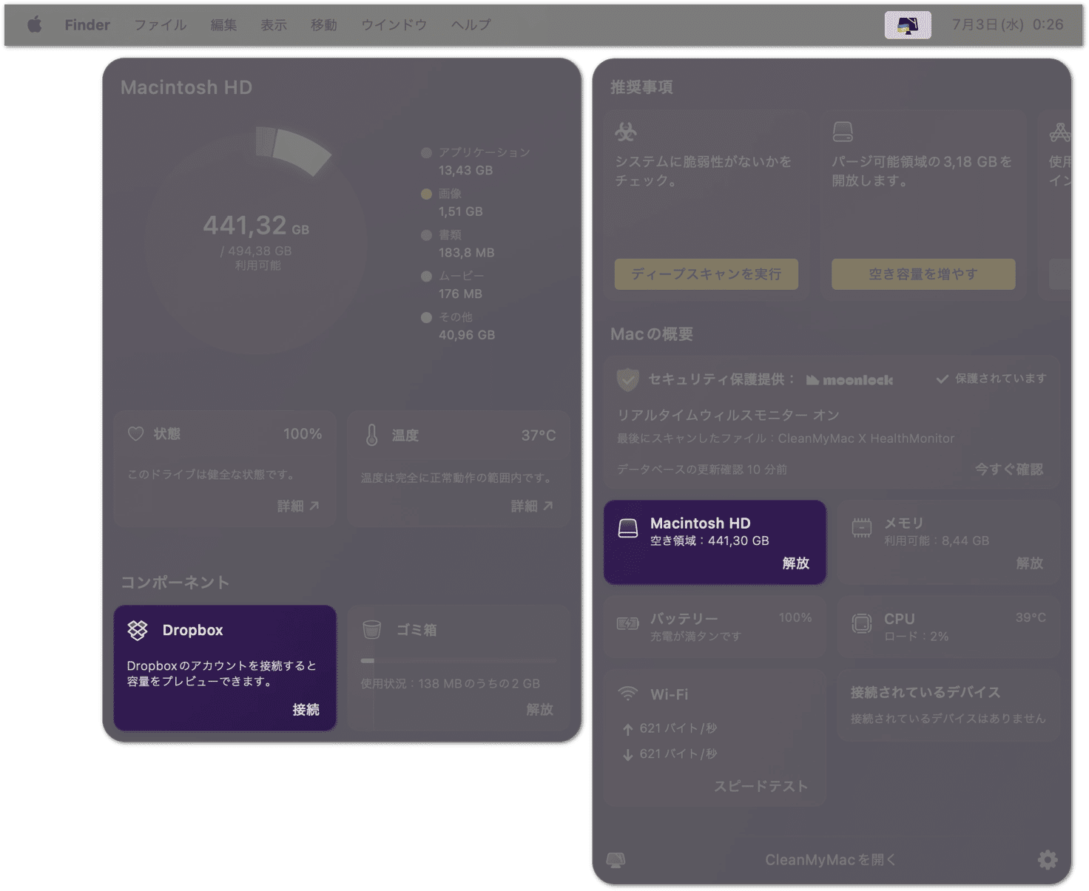Open the 編集 menu
Image resolution: width=1089 pixels, height=891 pixels.
click(x=223, y=24)
